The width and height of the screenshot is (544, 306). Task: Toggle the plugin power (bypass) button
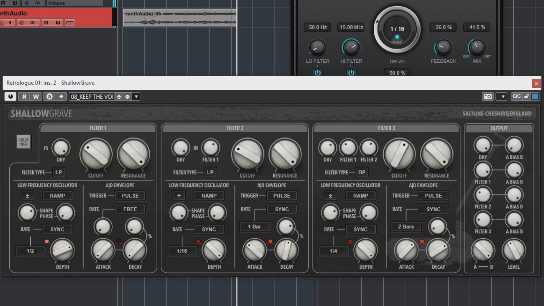pos(10,97)
